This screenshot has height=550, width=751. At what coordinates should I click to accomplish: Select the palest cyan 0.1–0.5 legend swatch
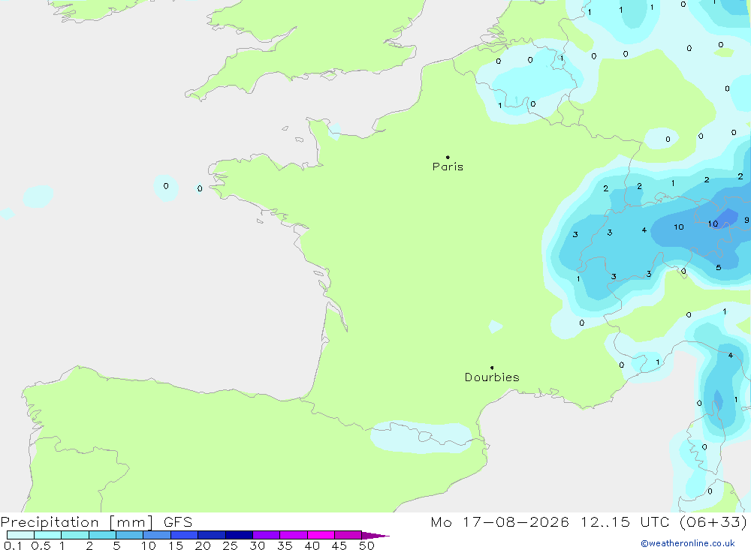coord(20,535)
